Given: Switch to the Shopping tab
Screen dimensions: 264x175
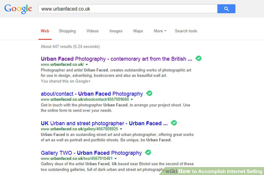Looking at the screenshot, I should click(67, 31).
